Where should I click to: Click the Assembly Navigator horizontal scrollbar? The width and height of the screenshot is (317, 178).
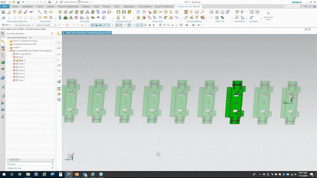tap(31, 159)
